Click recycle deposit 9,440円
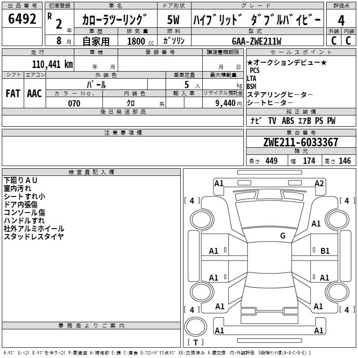This screenshot has height=358, width=358. [x=229, y=103]
